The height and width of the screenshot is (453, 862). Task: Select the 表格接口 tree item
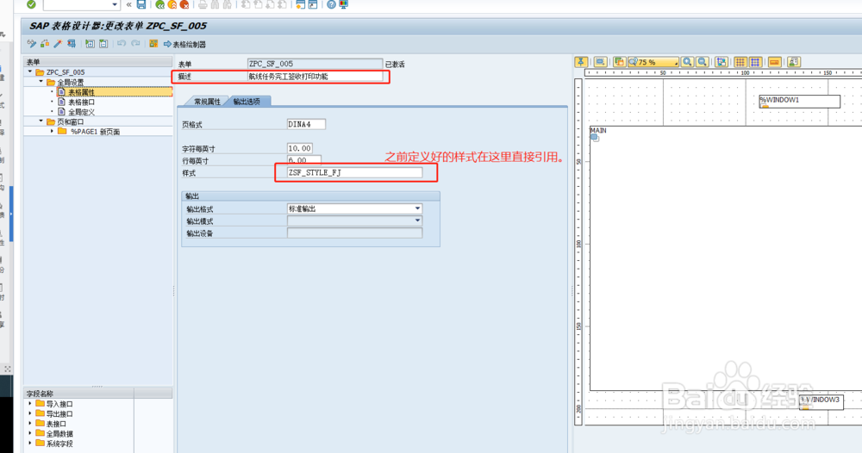(81, 102)
